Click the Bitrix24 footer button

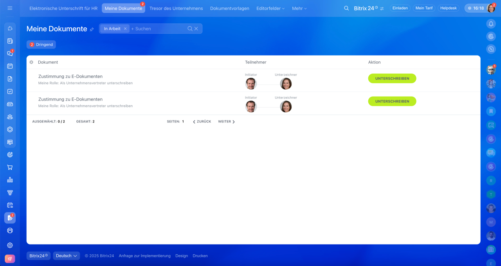coord(39,256)
